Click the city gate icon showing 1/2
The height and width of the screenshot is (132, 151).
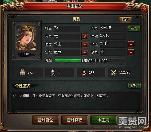pos(22,73)
